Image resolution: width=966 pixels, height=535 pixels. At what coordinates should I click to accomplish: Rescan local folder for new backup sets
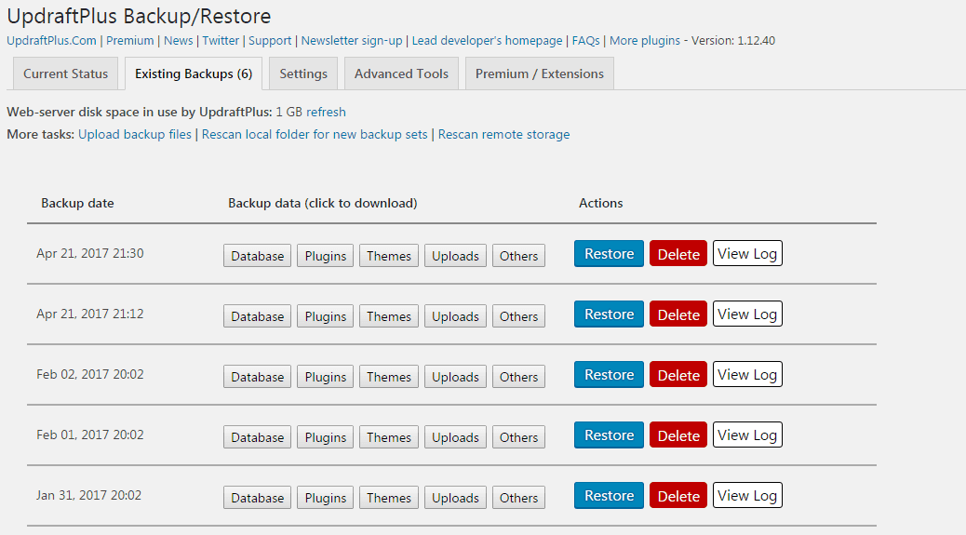click(315, 134)
